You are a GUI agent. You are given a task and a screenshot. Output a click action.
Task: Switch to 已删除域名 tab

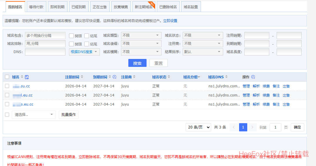(168, 7)
